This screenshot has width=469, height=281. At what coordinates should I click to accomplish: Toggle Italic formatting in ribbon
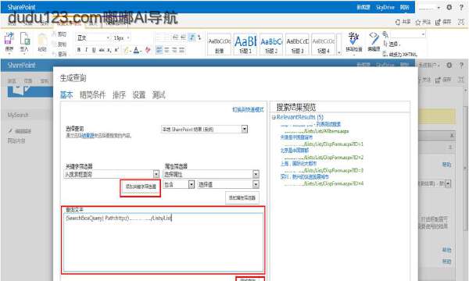click(x=86, y=50)
